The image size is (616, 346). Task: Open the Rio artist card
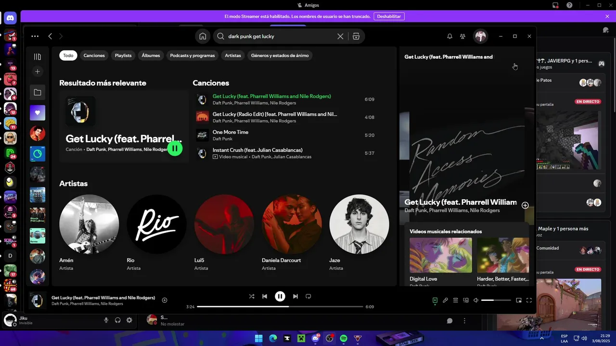pyautogui.click(x=156, y=233)
